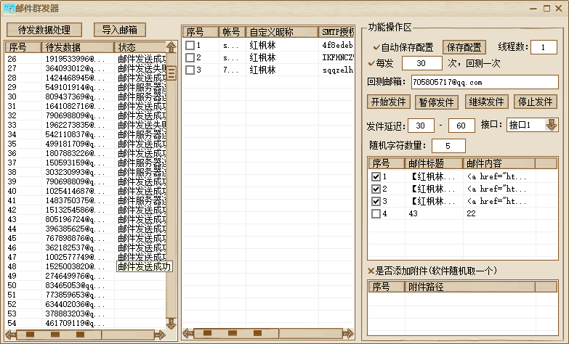The image size is (569, 344).
Task: Click the pending data vertical scrollbar thumb
Action: [x=171, y=73]
